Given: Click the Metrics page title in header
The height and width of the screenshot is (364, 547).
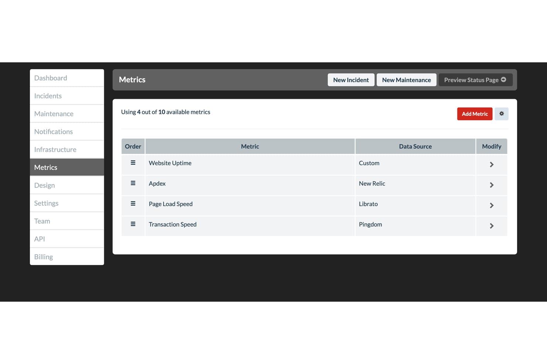Looking at the screenshot, I should click(132, 80).
